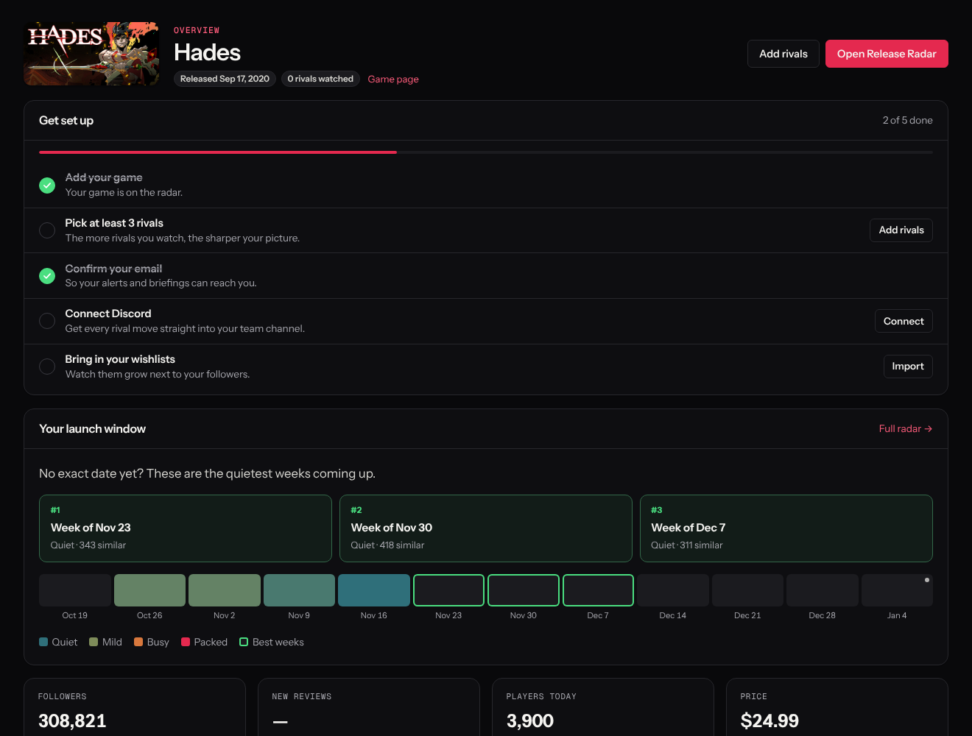Screen dimensions: 972x736
Task: Click the Players Today value 3,900
Action: click(x=530, y=721)
